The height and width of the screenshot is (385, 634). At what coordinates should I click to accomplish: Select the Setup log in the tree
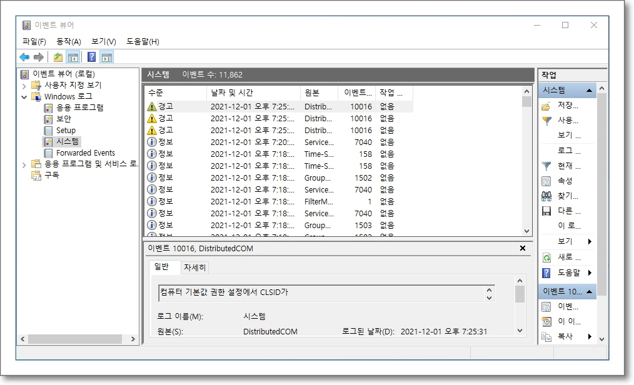point(66,130)
